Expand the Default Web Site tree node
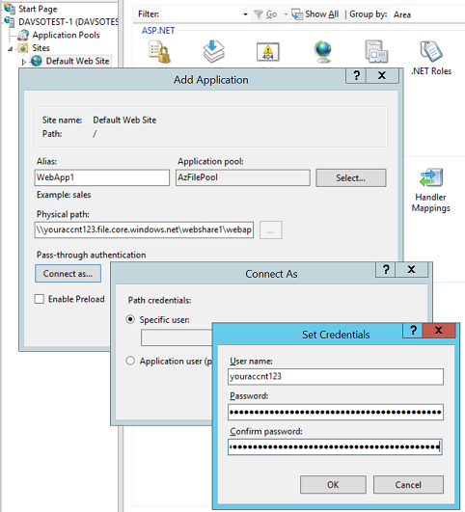Viewport: 465px width, 512px height. pyautogui.click(x=23, y=62)
